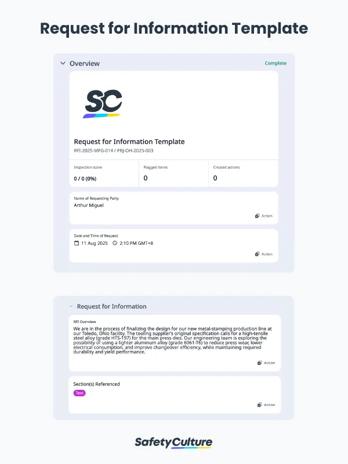Click the Action icon beside Name of Requesting Party
This screenshot has width=348, height=464.
point(257,216)
